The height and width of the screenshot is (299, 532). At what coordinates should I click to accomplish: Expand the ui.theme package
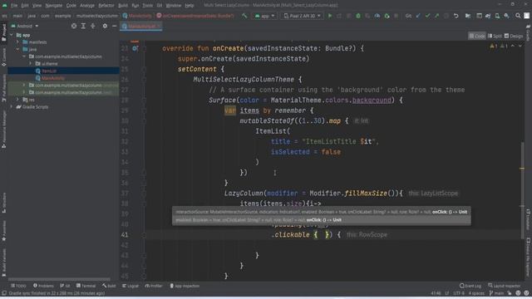pos(31,63)
